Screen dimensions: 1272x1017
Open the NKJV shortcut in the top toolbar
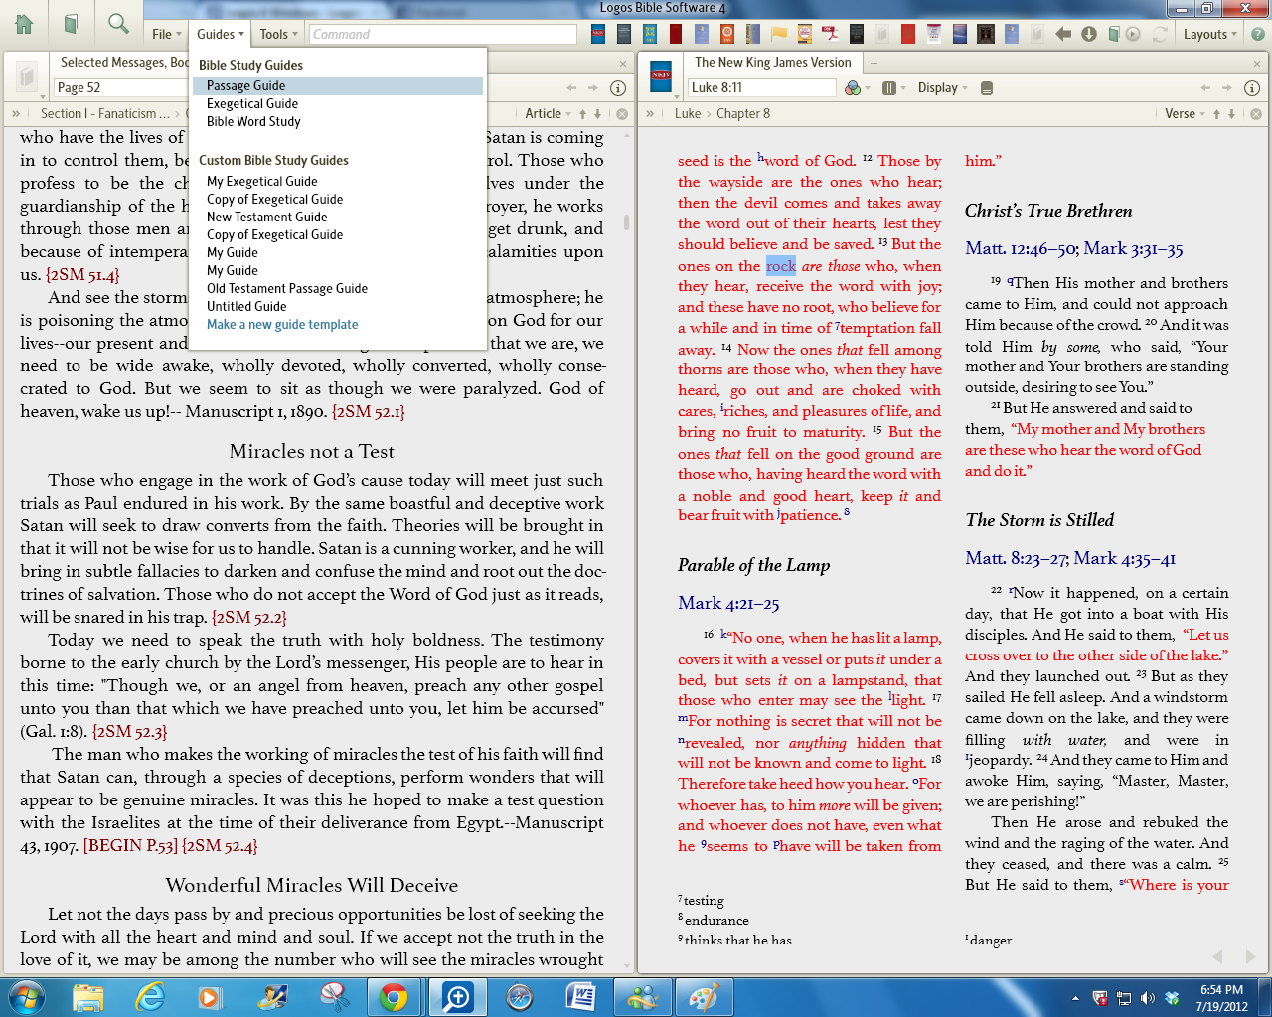click(x=598, y=34)
